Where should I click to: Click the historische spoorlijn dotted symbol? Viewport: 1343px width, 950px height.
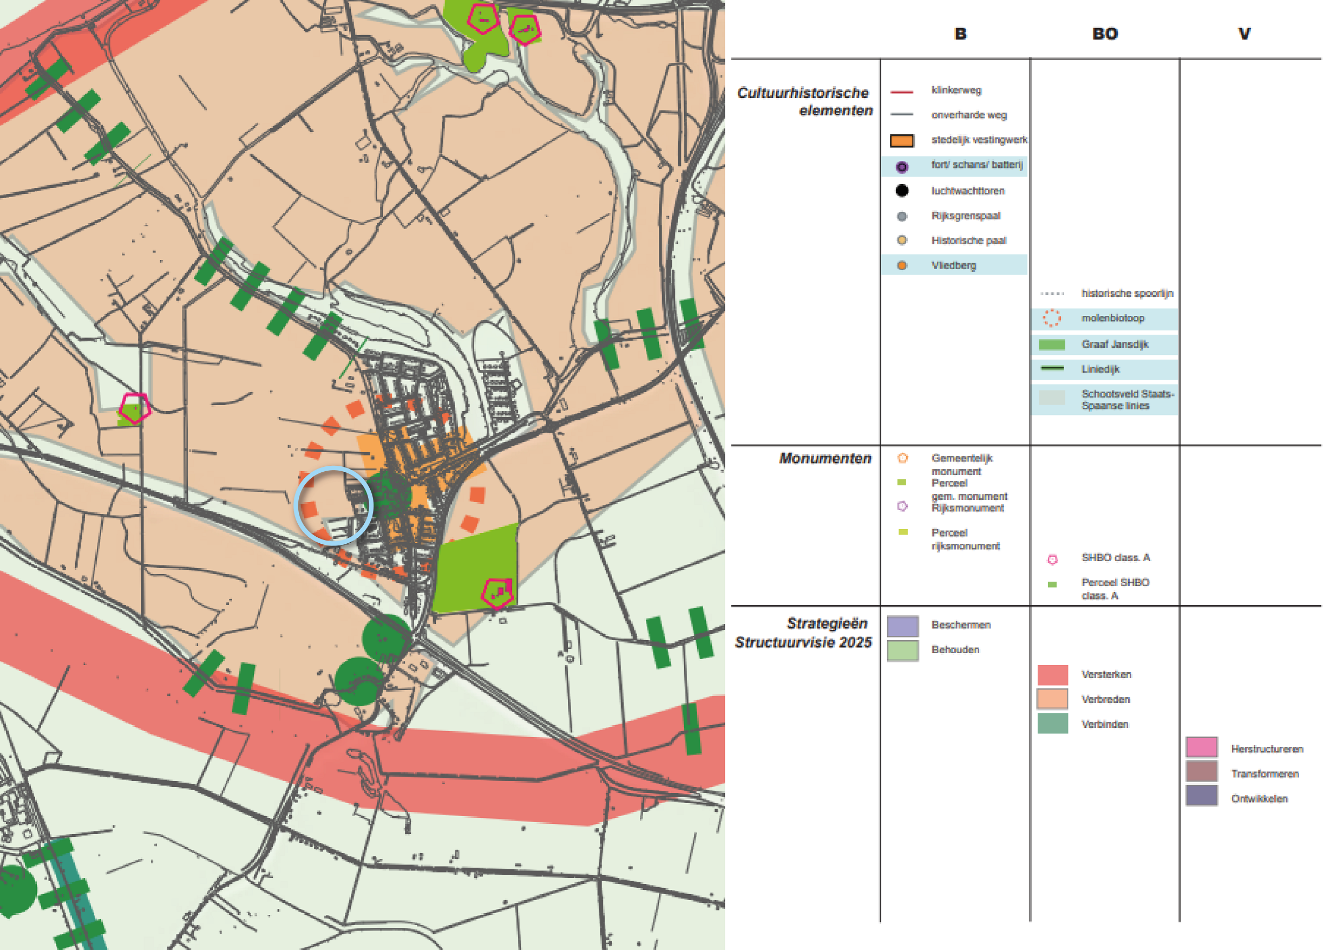tap(1052, 294)
